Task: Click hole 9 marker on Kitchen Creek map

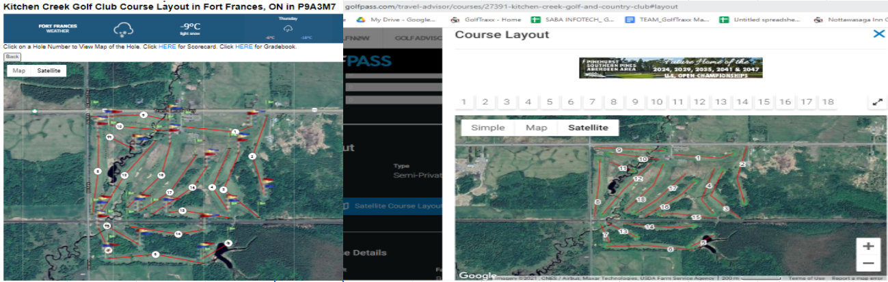Action: point(143,115)
